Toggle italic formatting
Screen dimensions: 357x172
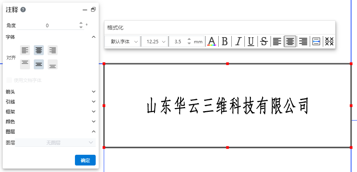pos(238,41)
